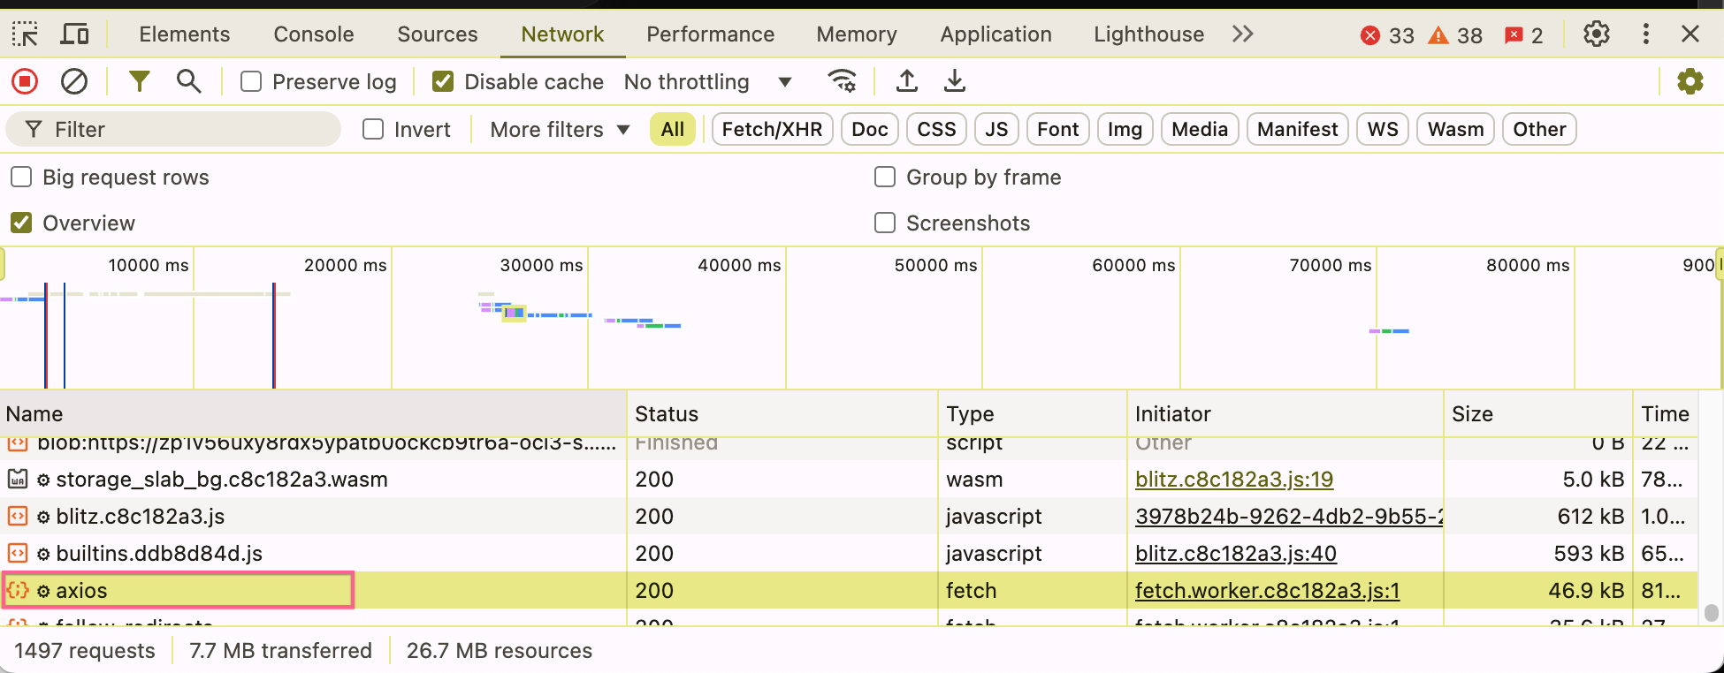Open the Performance tab
Screen dimensions: 1724x673
click(x=710, y=34)
